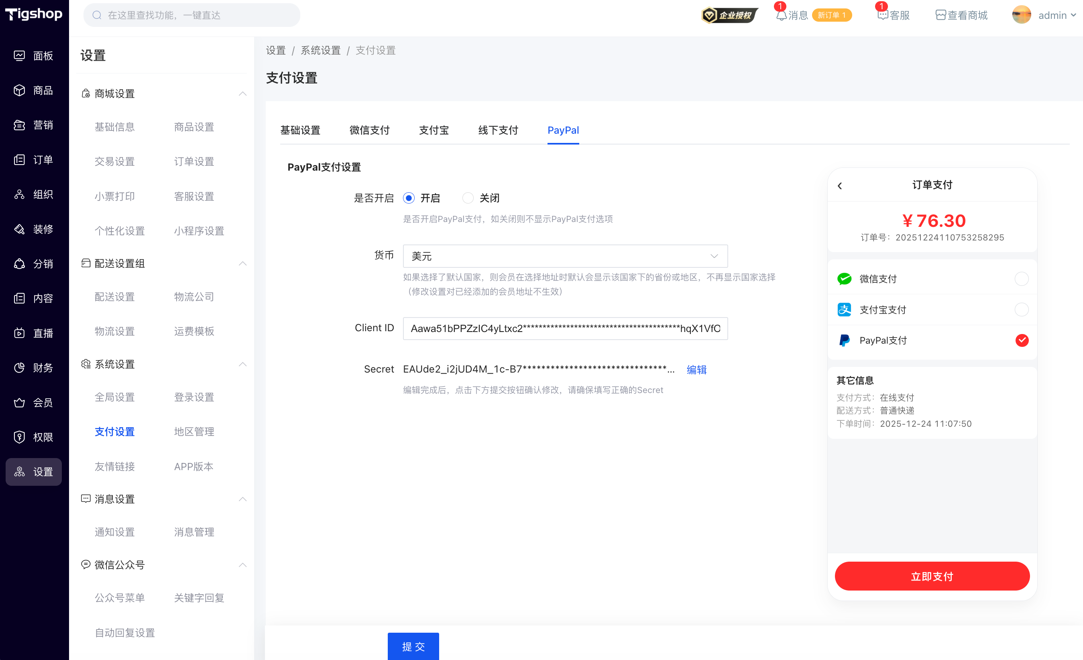This screenshot has width=1083, height=660.
Task: Open the 订单 orders sidebar icon
Action: 19,160
